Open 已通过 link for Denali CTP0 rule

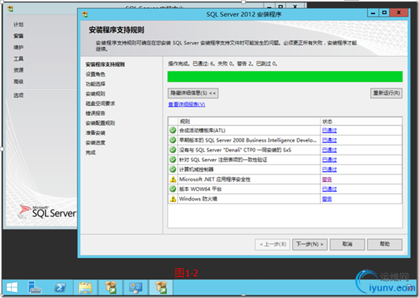[x=329, y=150]
